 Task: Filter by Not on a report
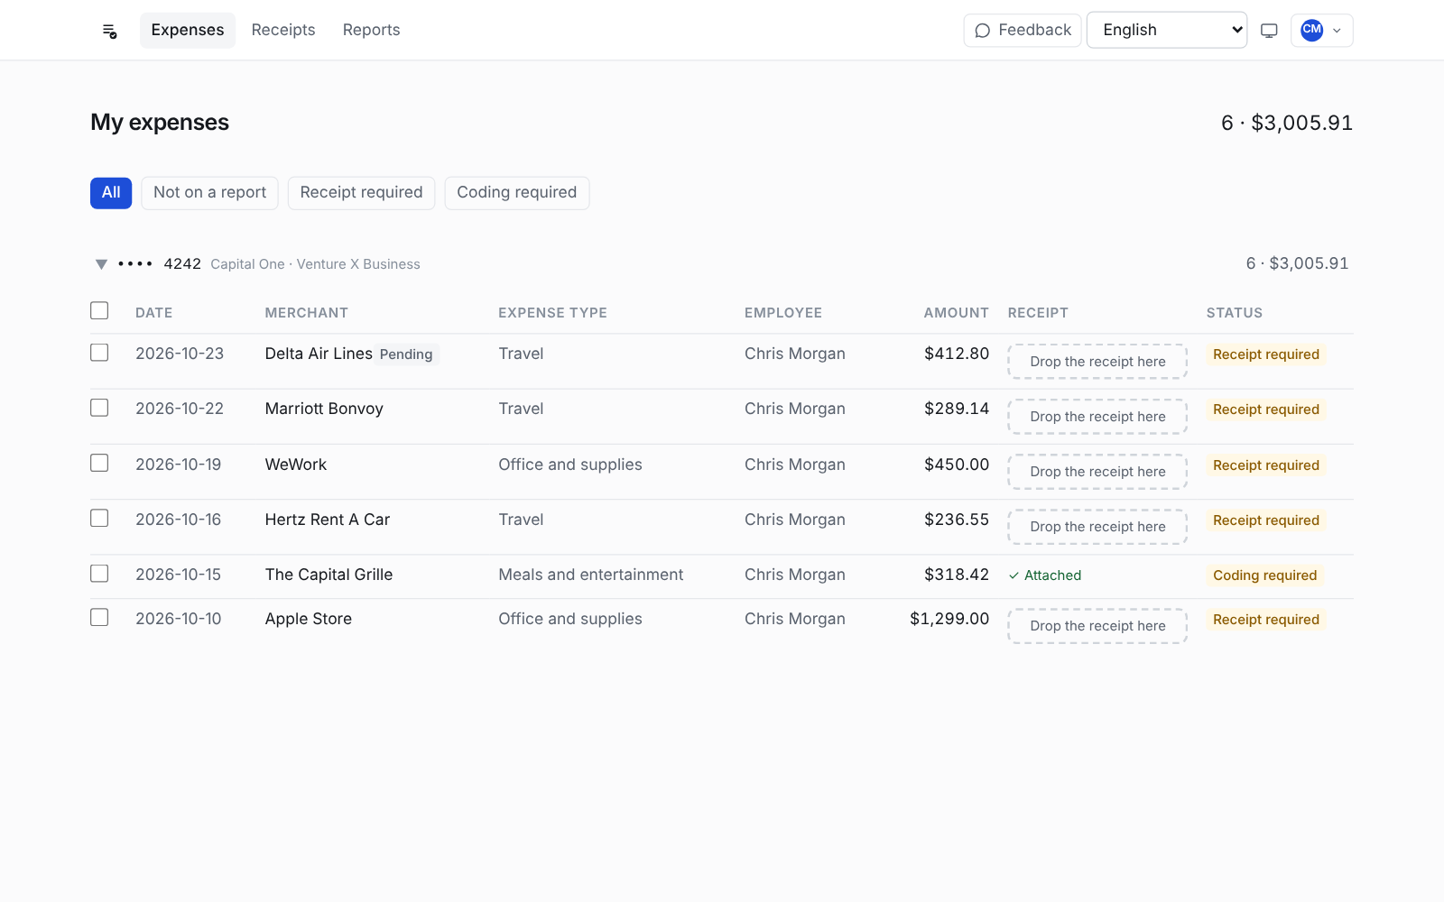(x=209, y=193)
